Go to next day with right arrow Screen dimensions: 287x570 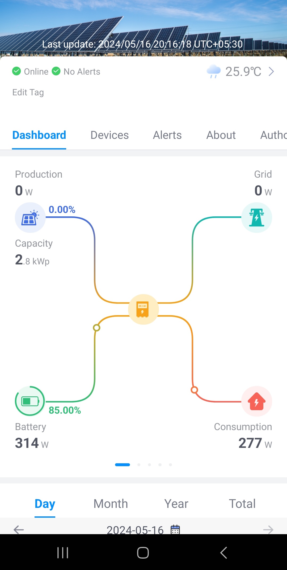pyautogui.click(x=268, y=530)
